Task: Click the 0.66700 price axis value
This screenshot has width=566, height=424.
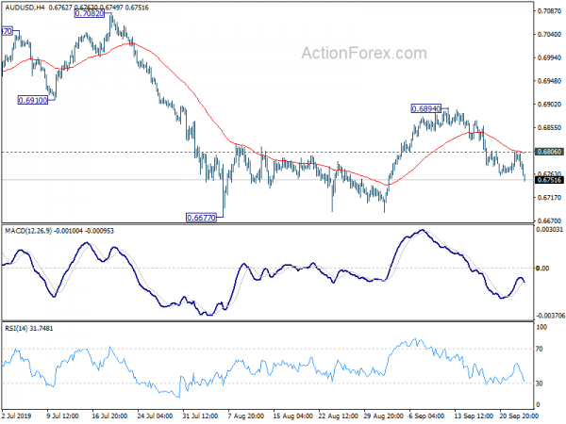Action: pyautogui.click(x=549, y=220)
